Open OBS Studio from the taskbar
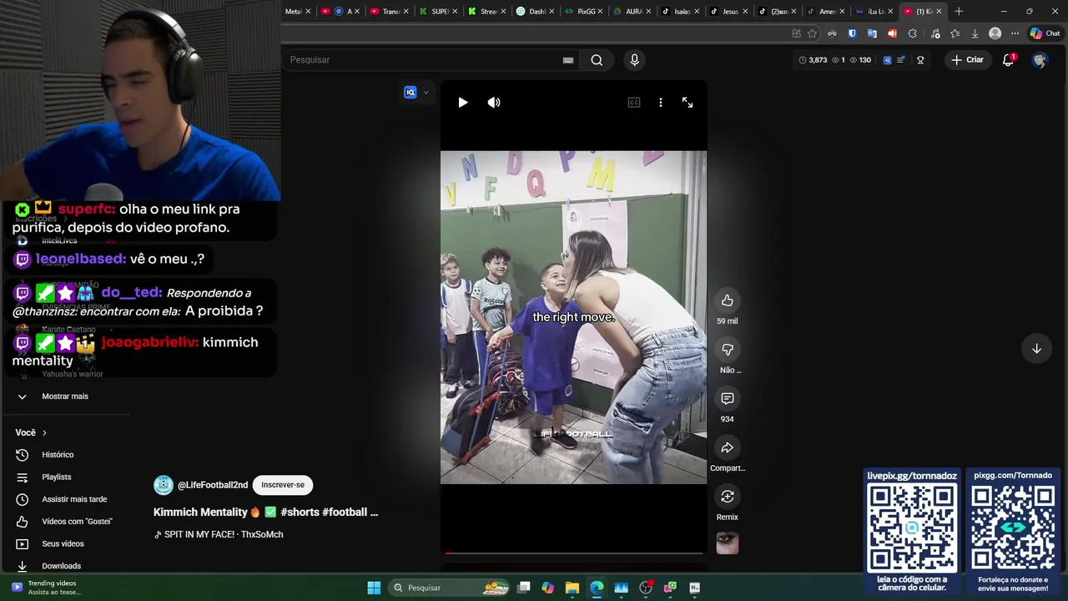The width and height of the screenshot is (1068, 601). click(x=646, y=588)
